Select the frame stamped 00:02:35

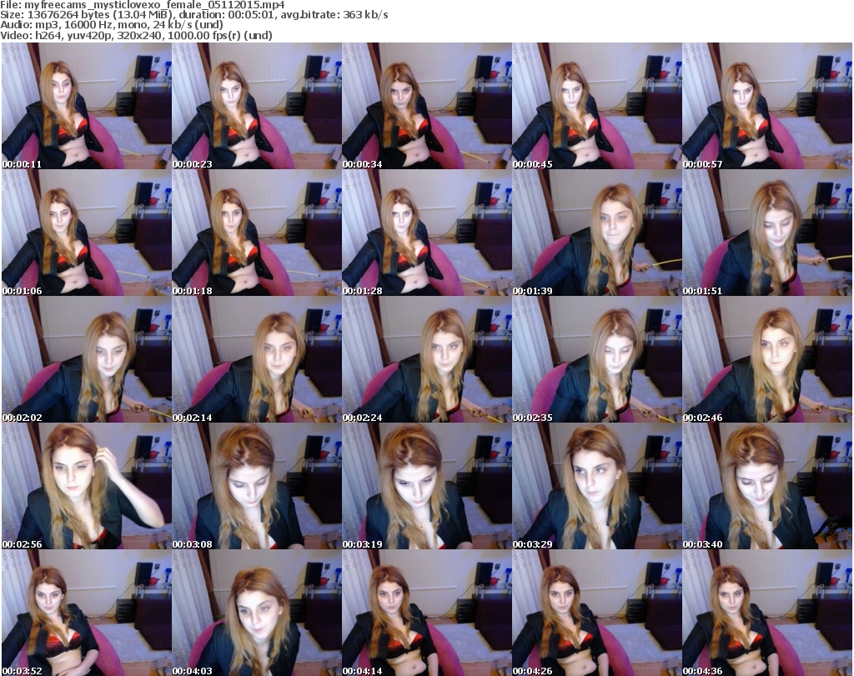(x=596, y=359)
